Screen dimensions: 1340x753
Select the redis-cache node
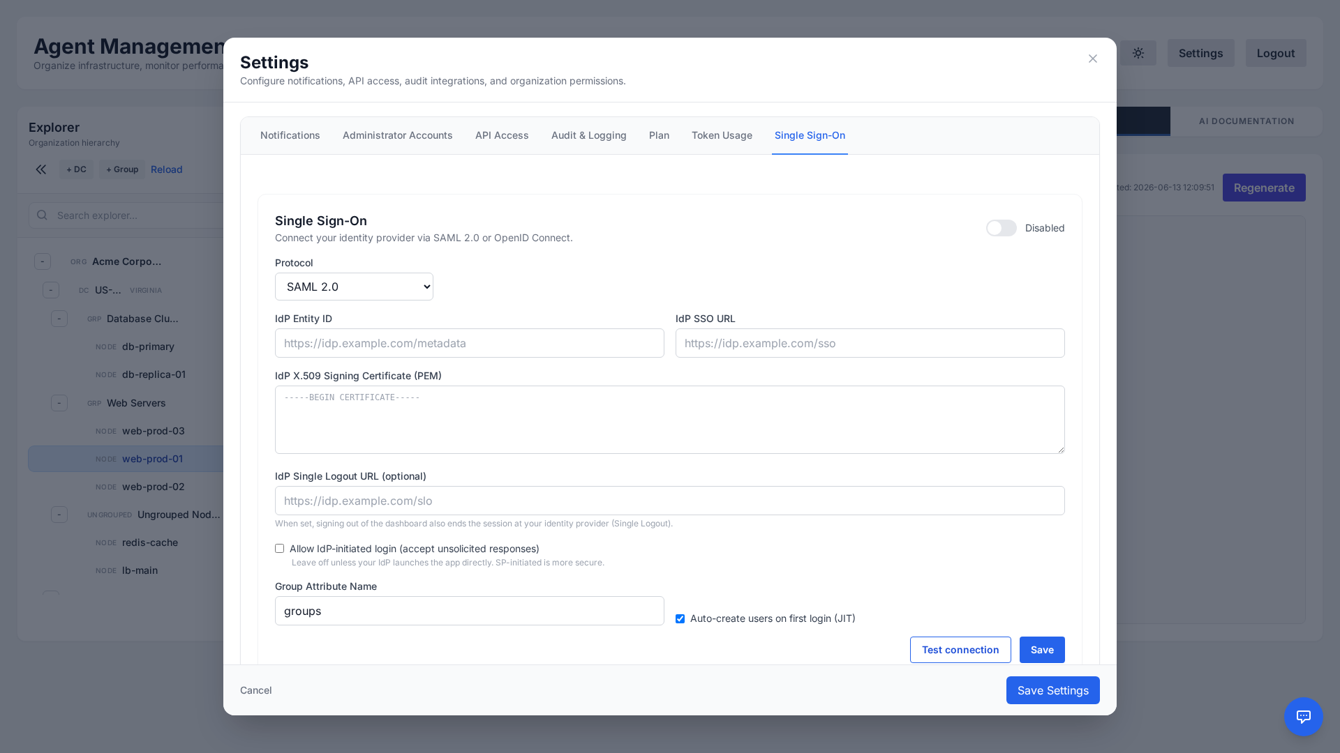coord(126,542)
